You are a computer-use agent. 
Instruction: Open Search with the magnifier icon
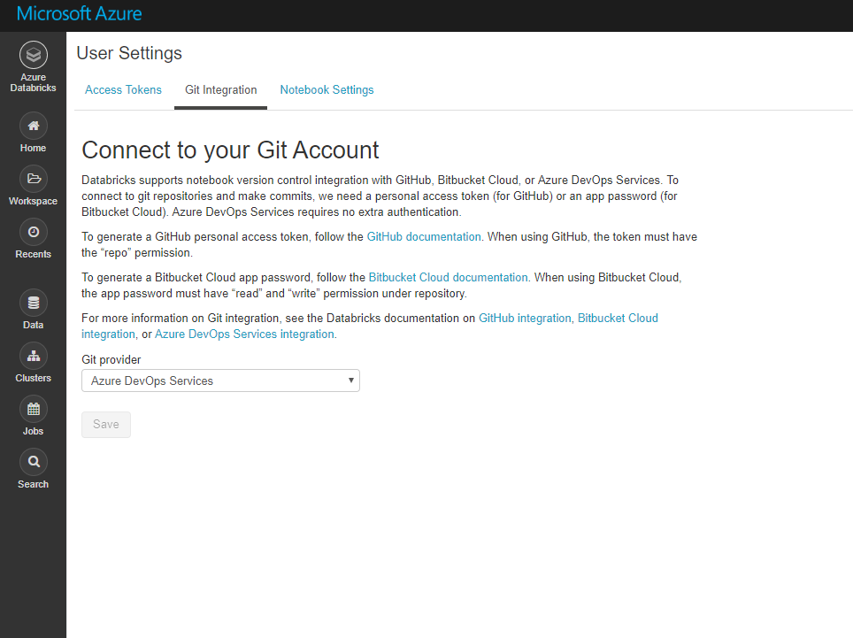(x=34, y=462)
